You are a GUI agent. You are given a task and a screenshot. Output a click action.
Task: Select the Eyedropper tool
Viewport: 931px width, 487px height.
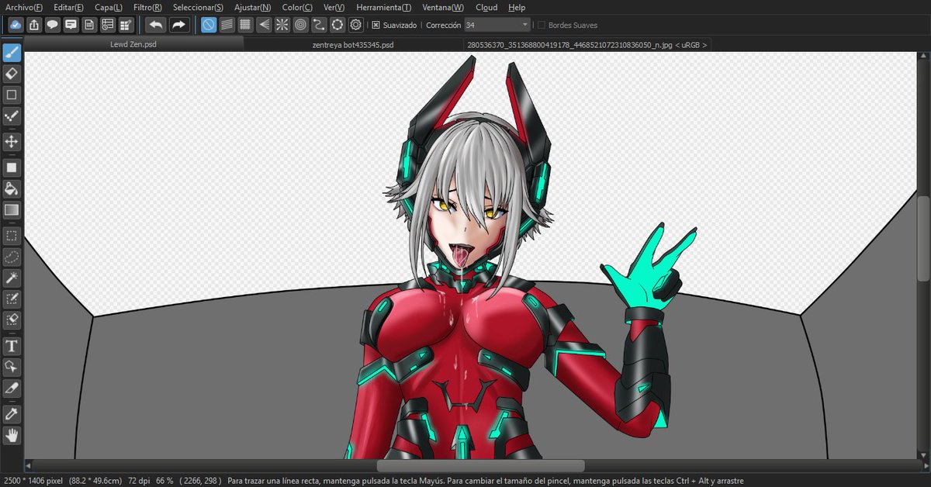(x=12, y=413)
